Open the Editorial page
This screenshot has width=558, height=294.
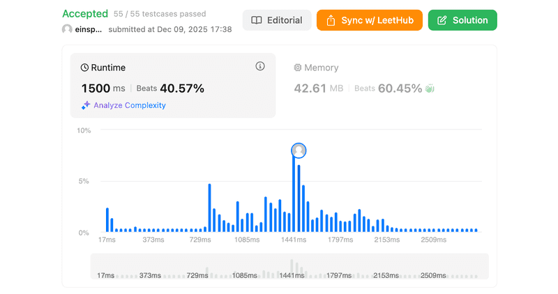[276, 20]
